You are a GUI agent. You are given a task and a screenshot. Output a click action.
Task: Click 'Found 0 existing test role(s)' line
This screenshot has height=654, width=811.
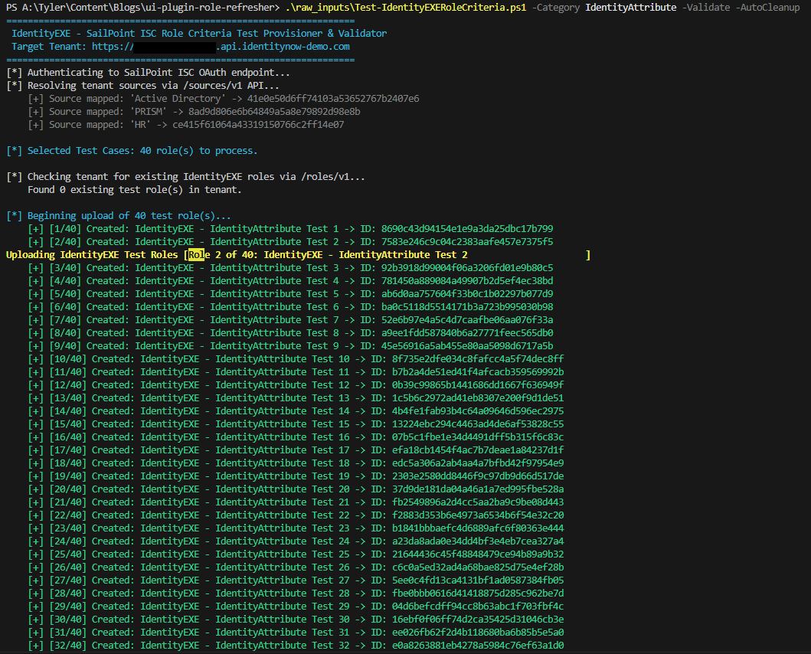(135, 190)
